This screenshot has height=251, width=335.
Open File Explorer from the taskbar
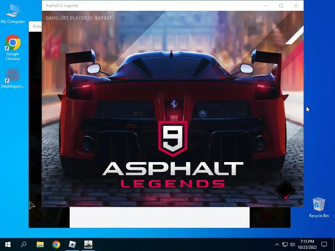(x=40, y=244)
